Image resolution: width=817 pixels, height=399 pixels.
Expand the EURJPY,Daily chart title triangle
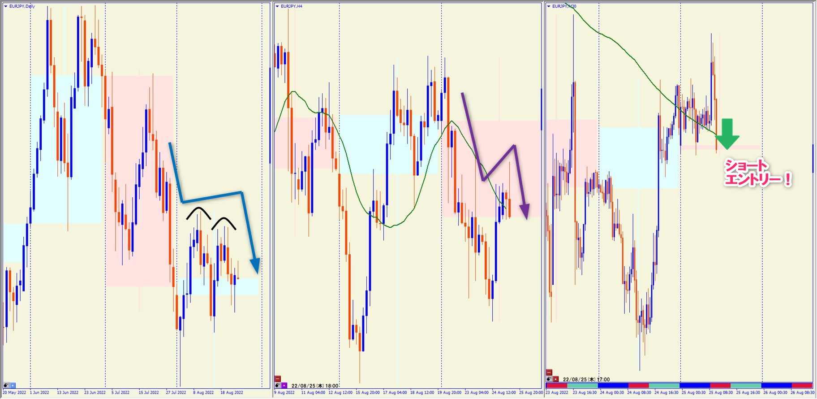pos(6,6)
